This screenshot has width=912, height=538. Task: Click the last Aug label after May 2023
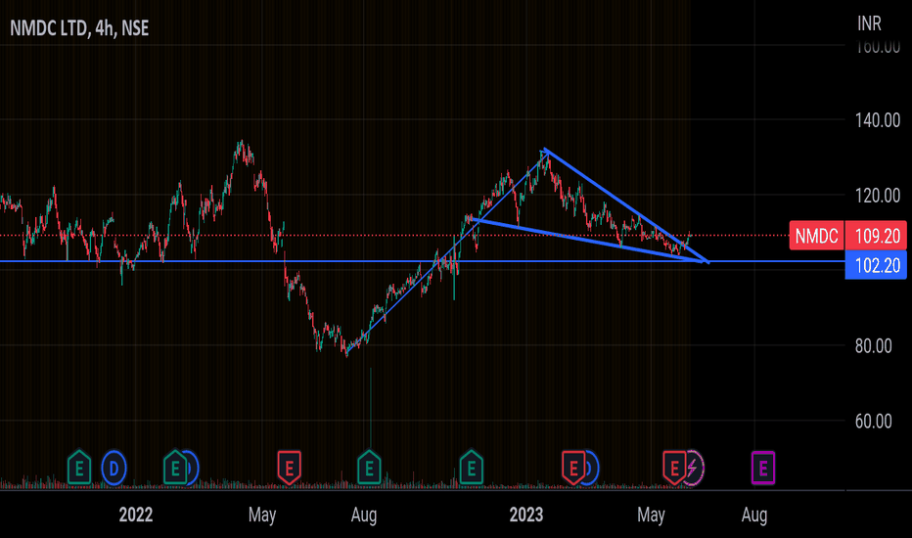[753, 515]
